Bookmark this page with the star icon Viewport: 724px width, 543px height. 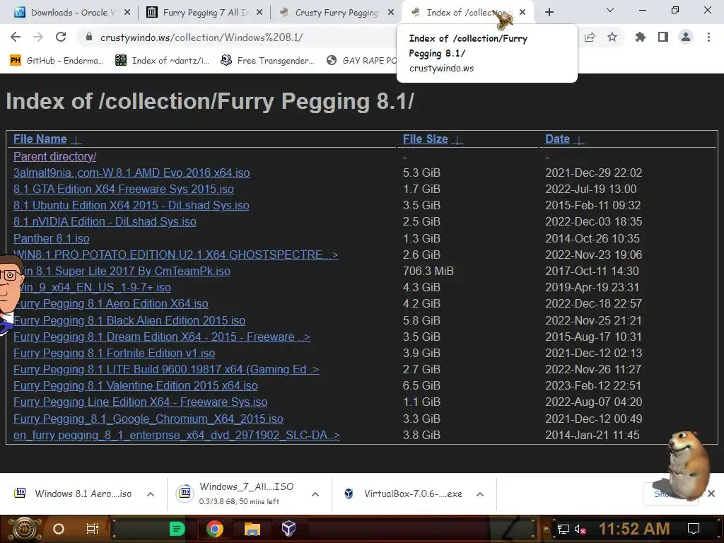[612, 37]
